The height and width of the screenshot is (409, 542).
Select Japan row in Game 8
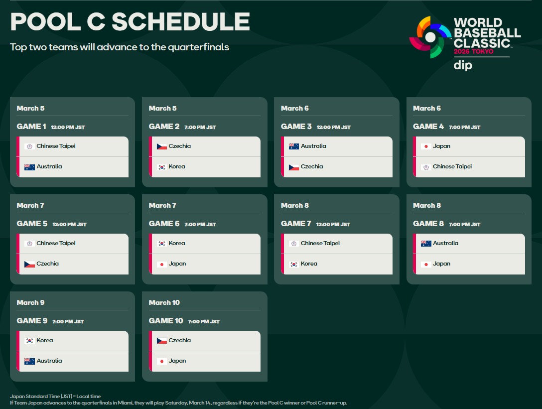point(469,264)
